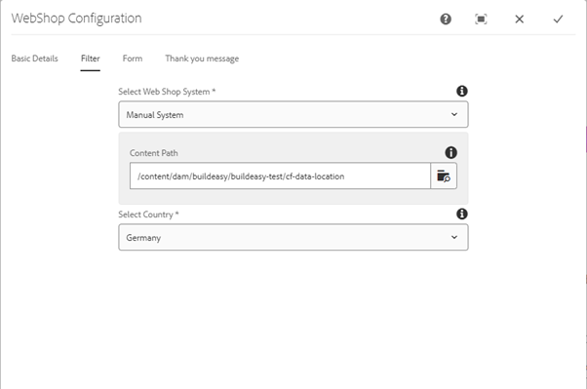587x389 pixels.
Task: Switch to the Basic Details tab
Action: (x=34, y=58)
